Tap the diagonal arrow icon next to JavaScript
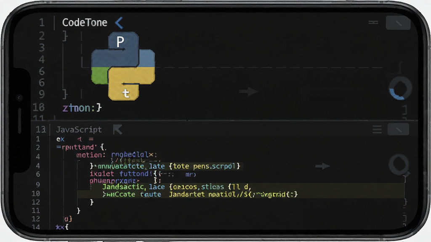Screen dimensions: 431x242 point(118,129)
